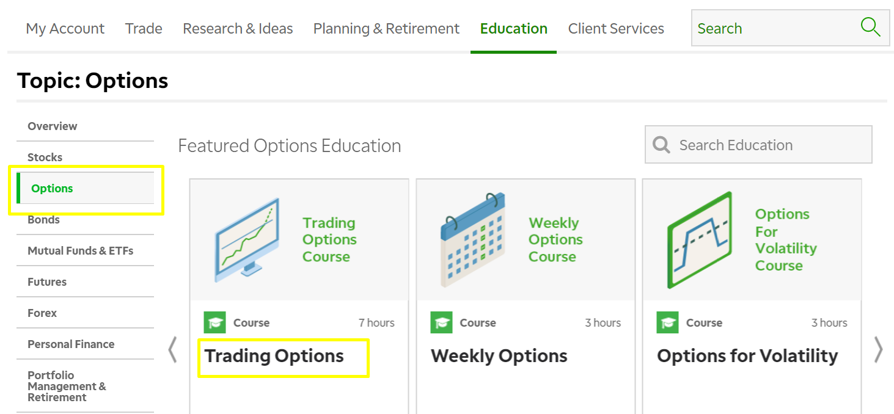The image size is (894, 414).
Task: Click the top Search input box
Action: pyautogui.click(x=790, y=27)
